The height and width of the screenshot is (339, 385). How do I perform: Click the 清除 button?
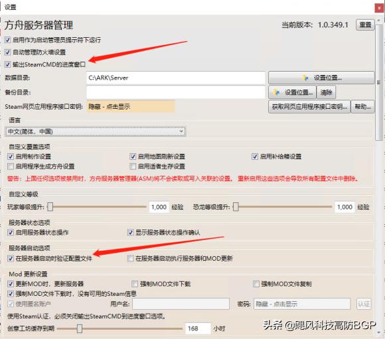click(326, 92)
